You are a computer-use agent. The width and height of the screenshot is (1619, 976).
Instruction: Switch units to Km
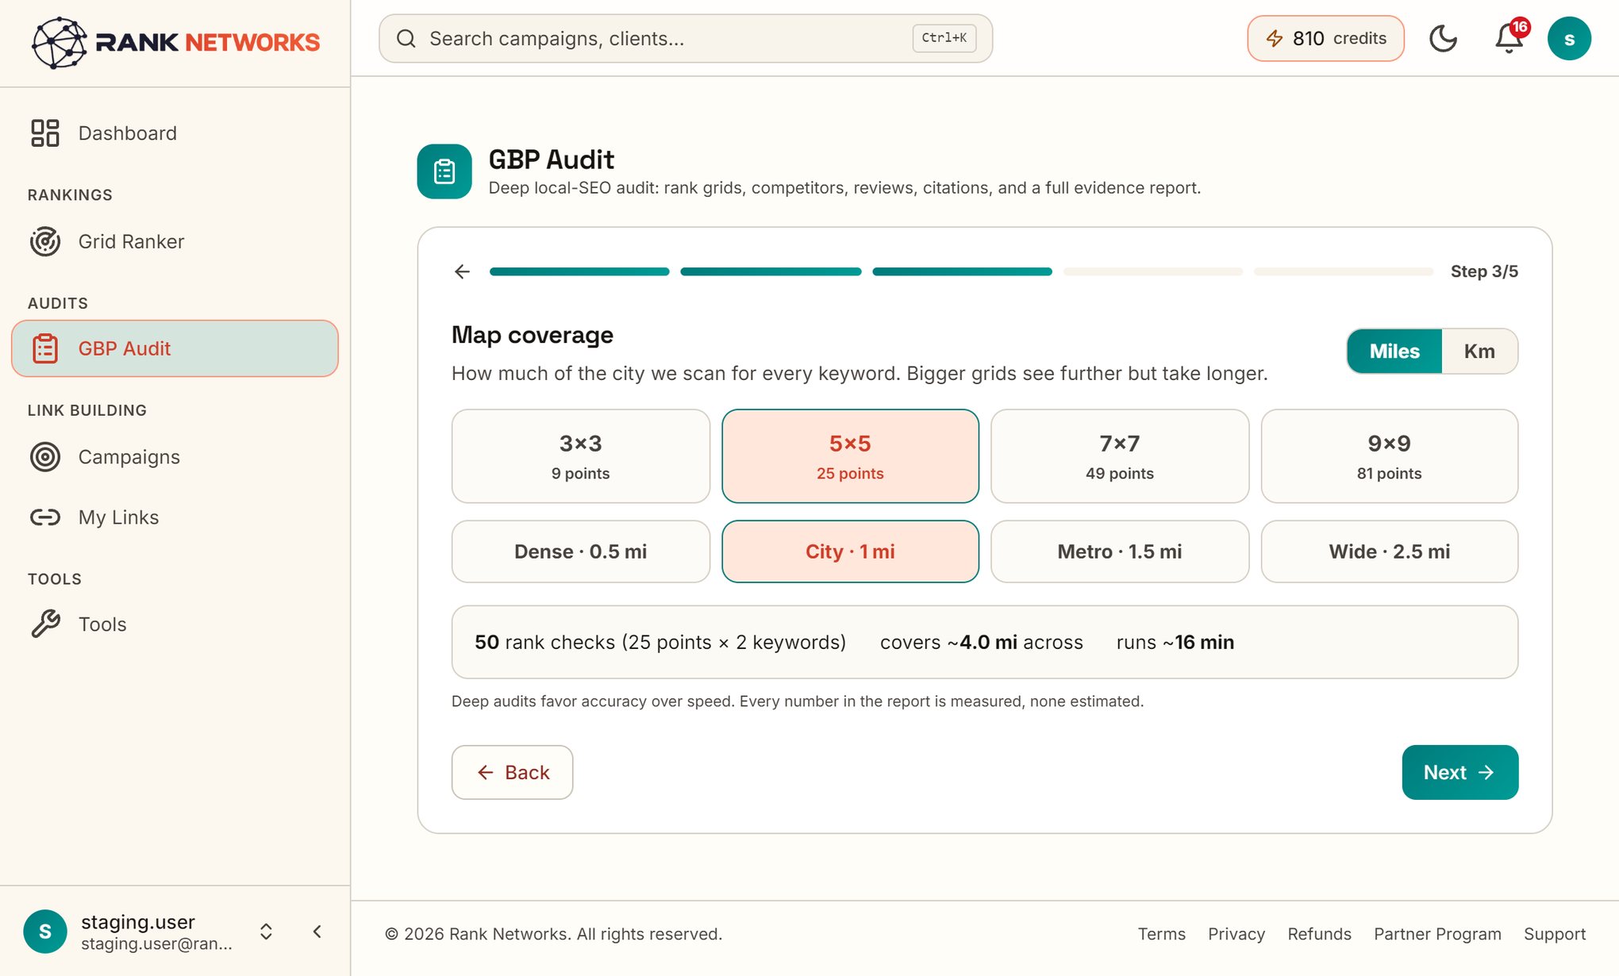click(x=1479, y=351)
